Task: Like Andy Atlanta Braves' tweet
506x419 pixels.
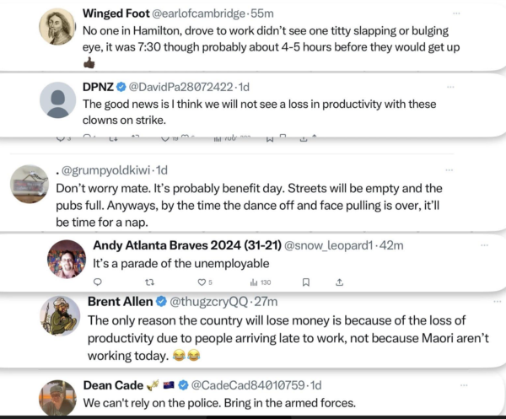Action: [202, 282]
